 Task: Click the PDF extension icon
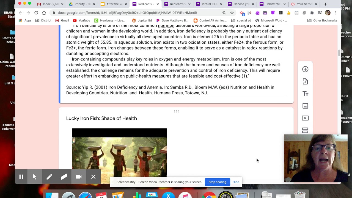[x=265, y=13]
